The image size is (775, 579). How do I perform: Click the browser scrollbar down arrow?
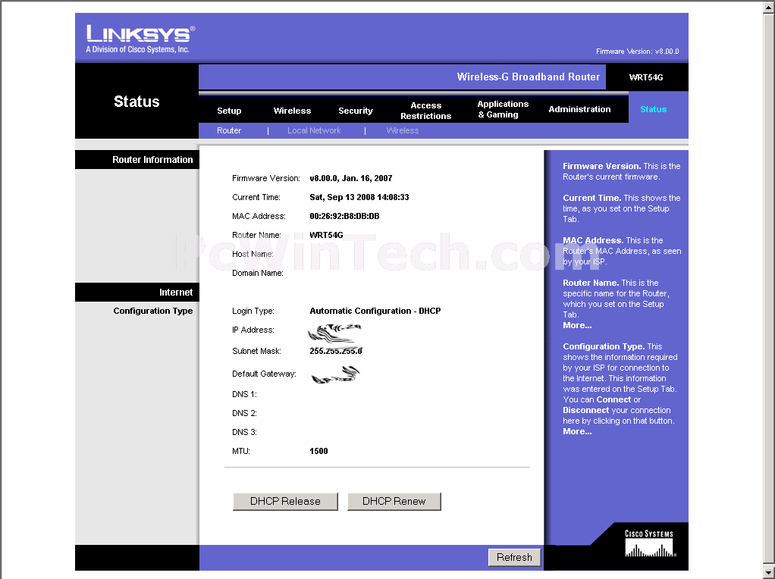[x=770, y=574]
